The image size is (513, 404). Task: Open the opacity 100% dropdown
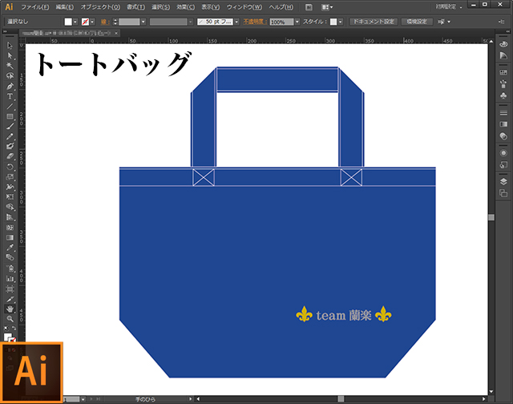297,22
